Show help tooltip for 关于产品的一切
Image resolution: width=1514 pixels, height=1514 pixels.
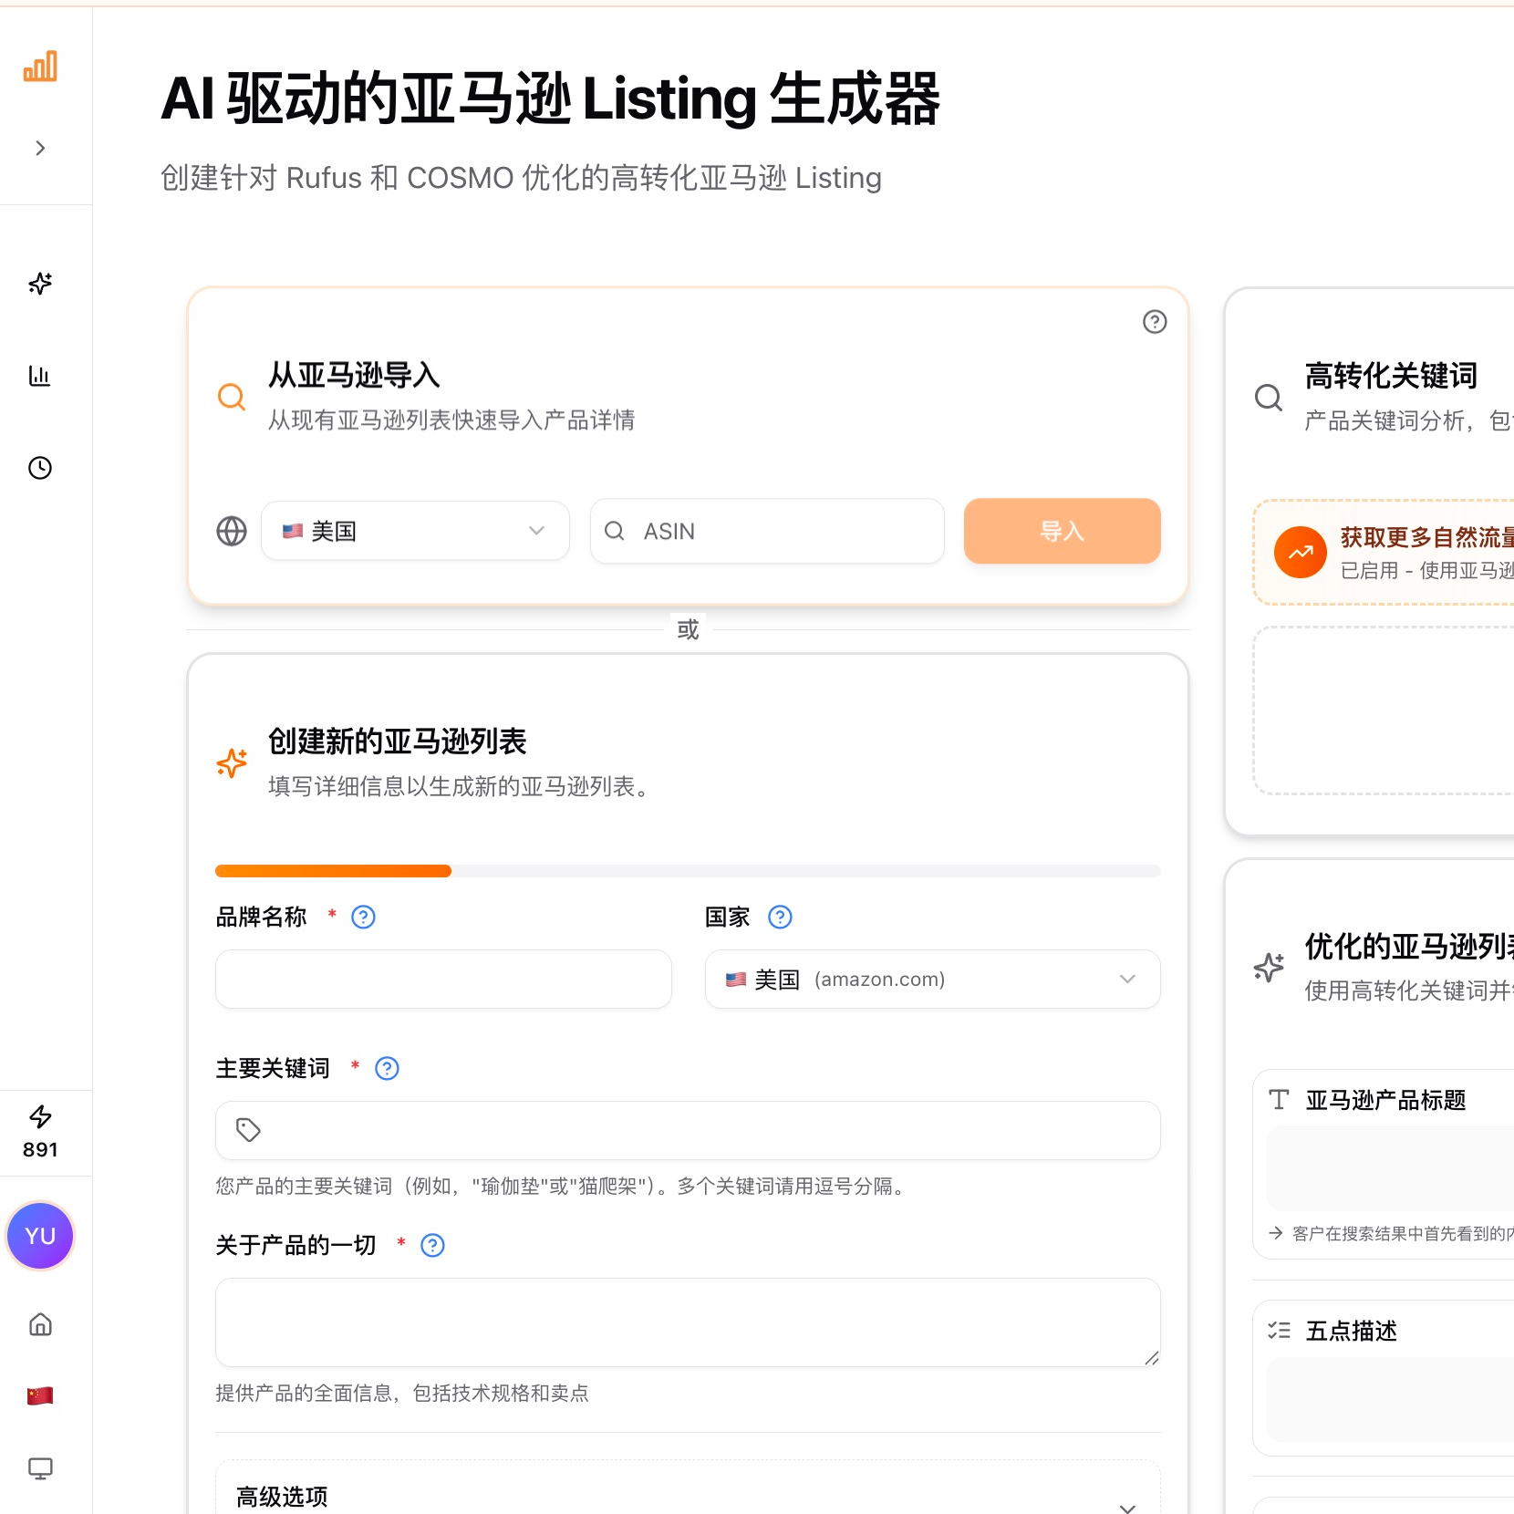[433, 1245]
